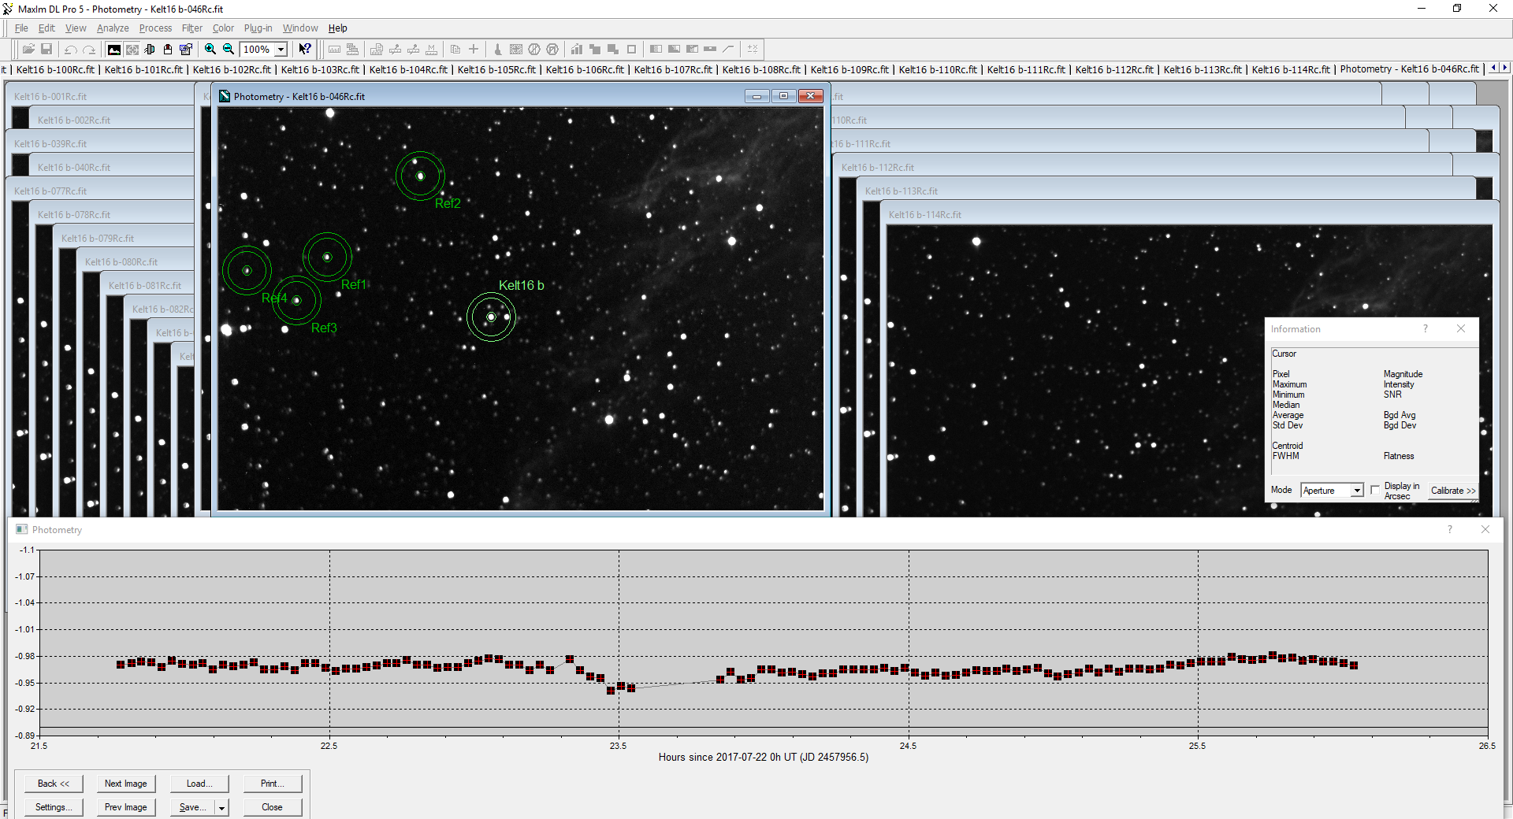This screenshot has width=1513, height=819.
Task: Click the Undo arrow toolbar icon
Action: click(70, 49)
